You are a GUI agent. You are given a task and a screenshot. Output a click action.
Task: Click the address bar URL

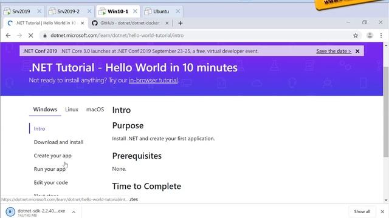click(117, 36)
